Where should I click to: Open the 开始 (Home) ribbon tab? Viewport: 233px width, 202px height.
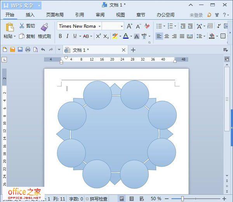pos(10,15)
